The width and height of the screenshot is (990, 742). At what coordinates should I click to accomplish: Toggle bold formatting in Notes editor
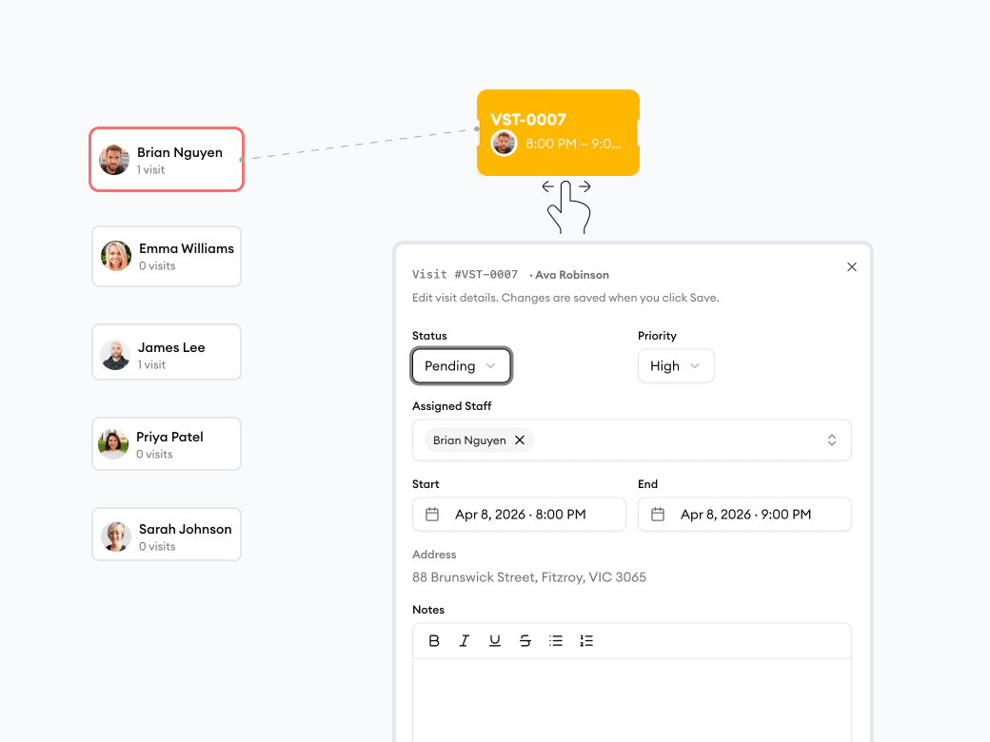[434, 640]
